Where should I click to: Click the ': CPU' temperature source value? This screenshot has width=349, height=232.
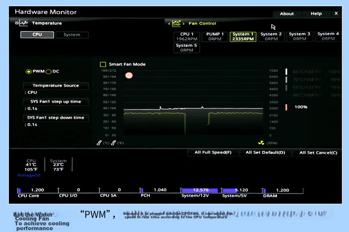[x=31, y=92]
